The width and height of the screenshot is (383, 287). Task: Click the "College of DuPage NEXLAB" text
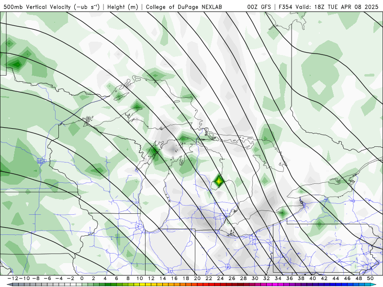pos(184,7)
